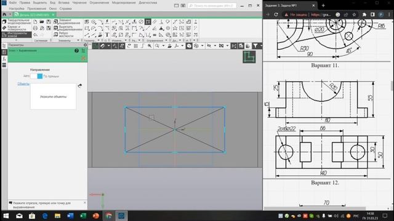394x221 pixels.
Task: Select the parallel lines constraint icon
Action: pos(155,22)
